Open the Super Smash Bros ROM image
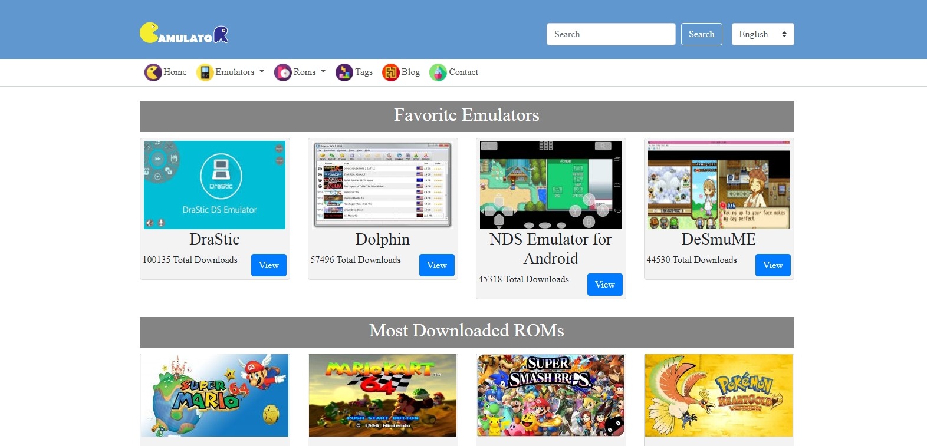The image size is (927, 446). pyautogui.click(x=551, y=395)
